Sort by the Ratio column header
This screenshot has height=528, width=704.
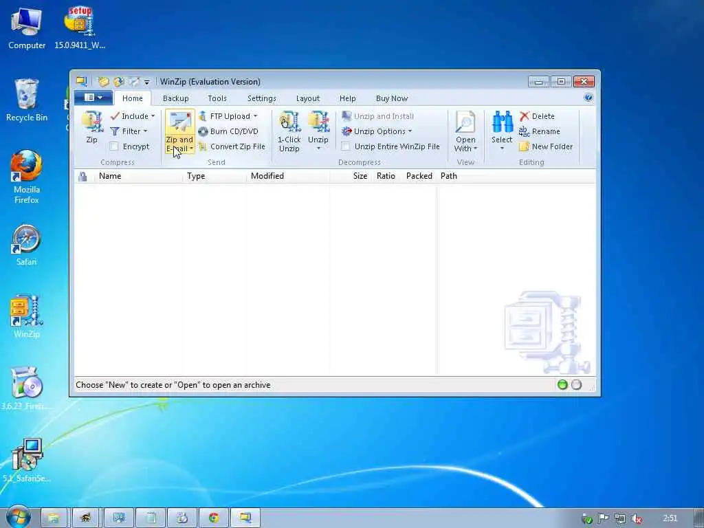(x=386, y=176)
